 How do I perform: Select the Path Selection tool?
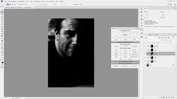click(x=2, y=48)
